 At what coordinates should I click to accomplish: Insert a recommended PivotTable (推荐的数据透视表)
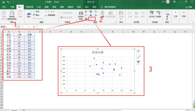click(x=12, y=15)
